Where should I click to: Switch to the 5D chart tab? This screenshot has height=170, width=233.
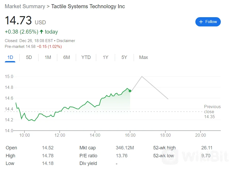[29, 57]
